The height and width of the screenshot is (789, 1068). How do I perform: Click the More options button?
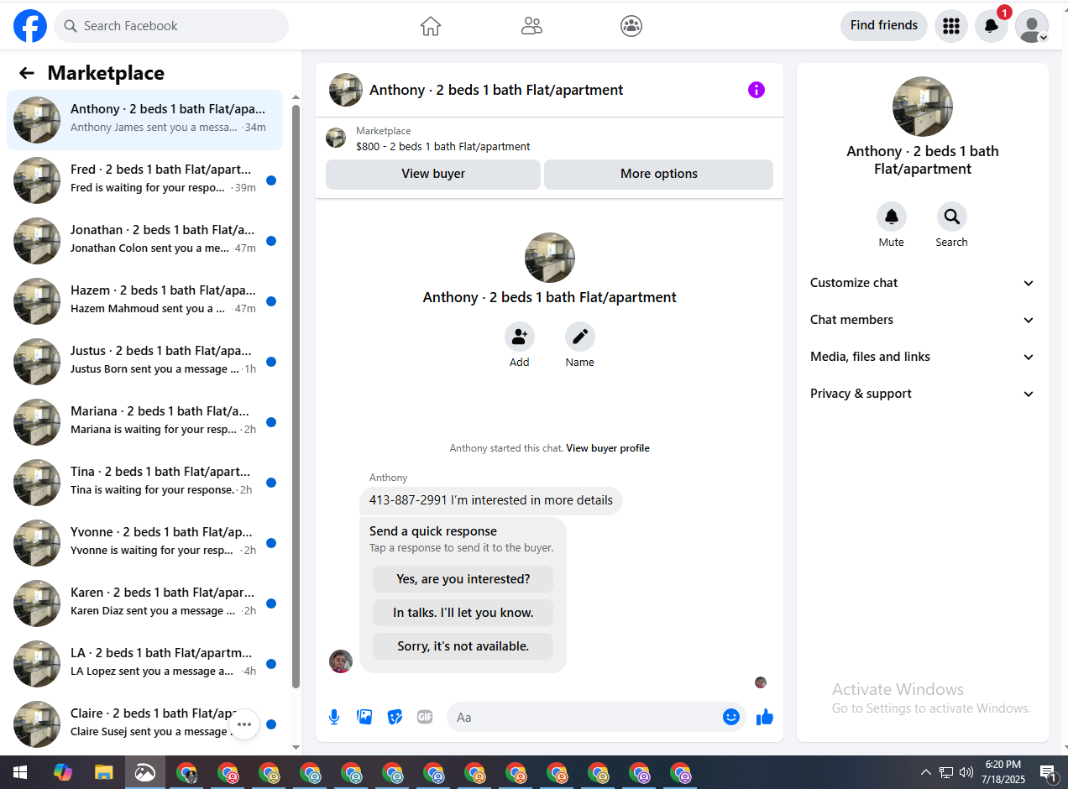click(x=659, y=174)
